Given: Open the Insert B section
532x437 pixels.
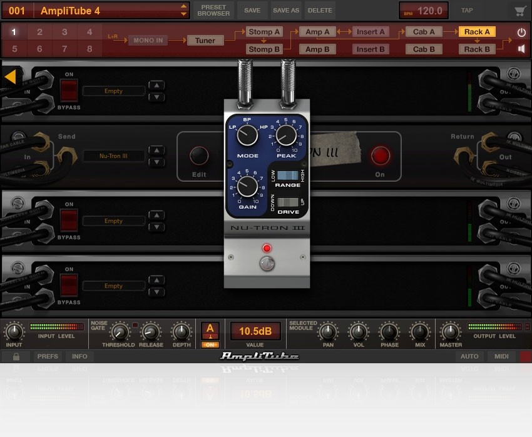Looking at the screenshot, I should 371,49.
